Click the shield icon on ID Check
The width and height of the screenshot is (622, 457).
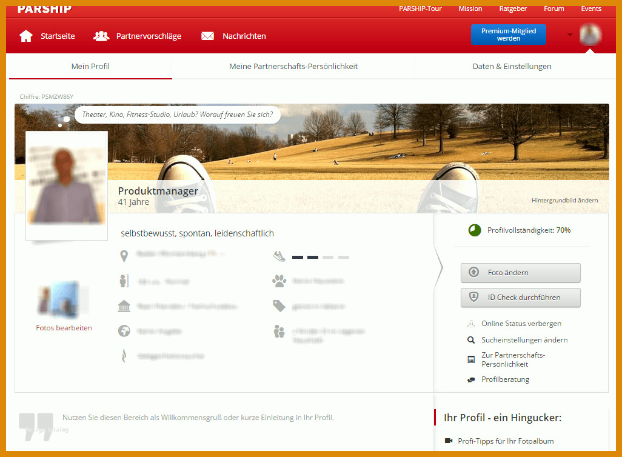(x=473, y=297)
